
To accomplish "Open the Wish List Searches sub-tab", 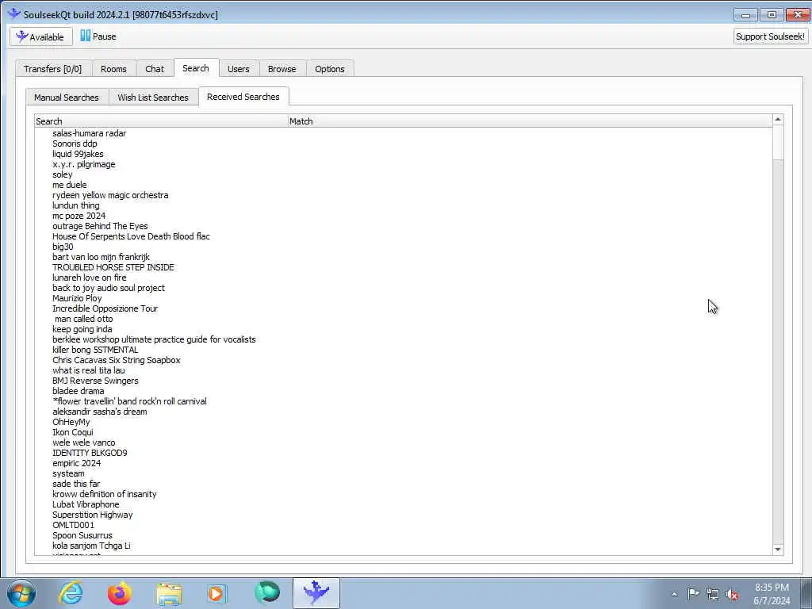I will (153, 98).
